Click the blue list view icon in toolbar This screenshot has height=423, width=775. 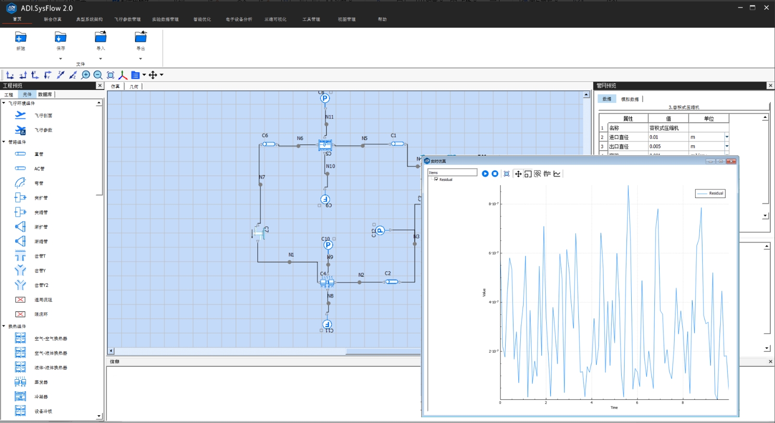[136, 75]
